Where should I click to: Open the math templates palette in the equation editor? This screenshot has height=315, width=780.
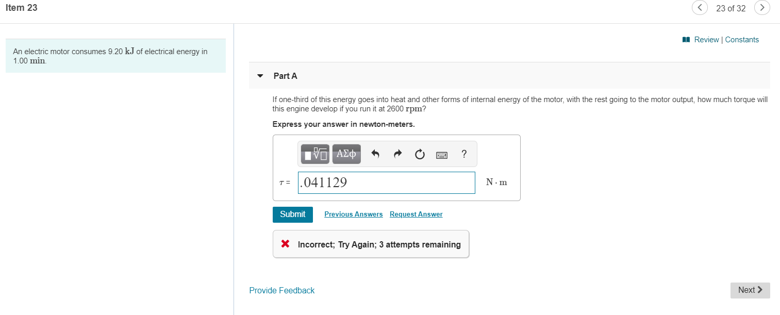(315, 154)
